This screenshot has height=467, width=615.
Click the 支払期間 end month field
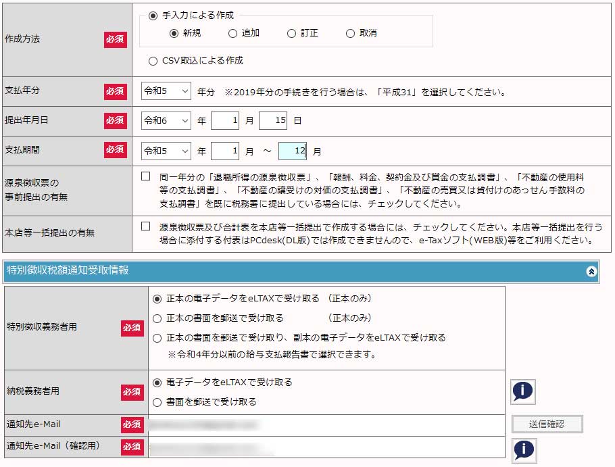[292, 149]
